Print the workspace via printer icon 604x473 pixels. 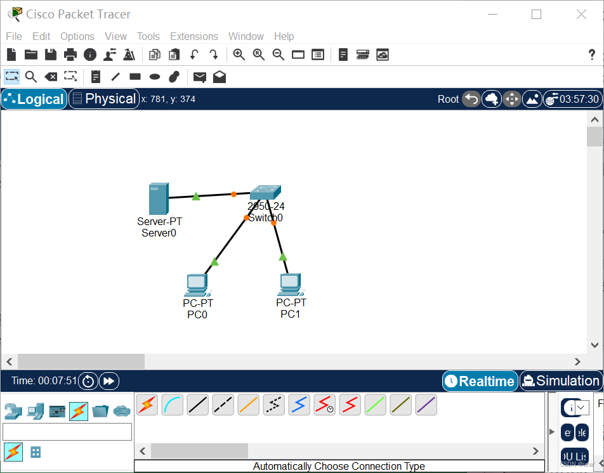(70, 55)
